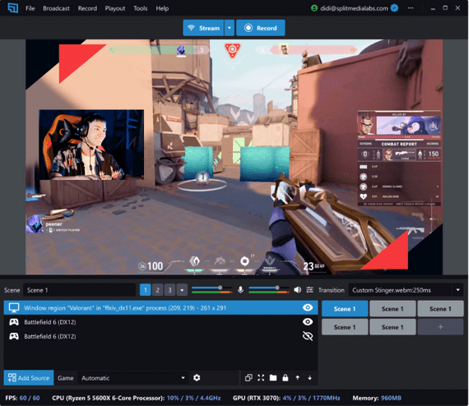This screenshot has height=406, width=469.
Task: Click the webcam overlay in the preview
Action: [x=91, y=145]
